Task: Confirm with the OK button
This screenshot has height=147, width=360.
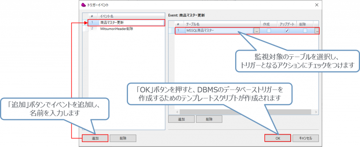Action: point(278,138)
